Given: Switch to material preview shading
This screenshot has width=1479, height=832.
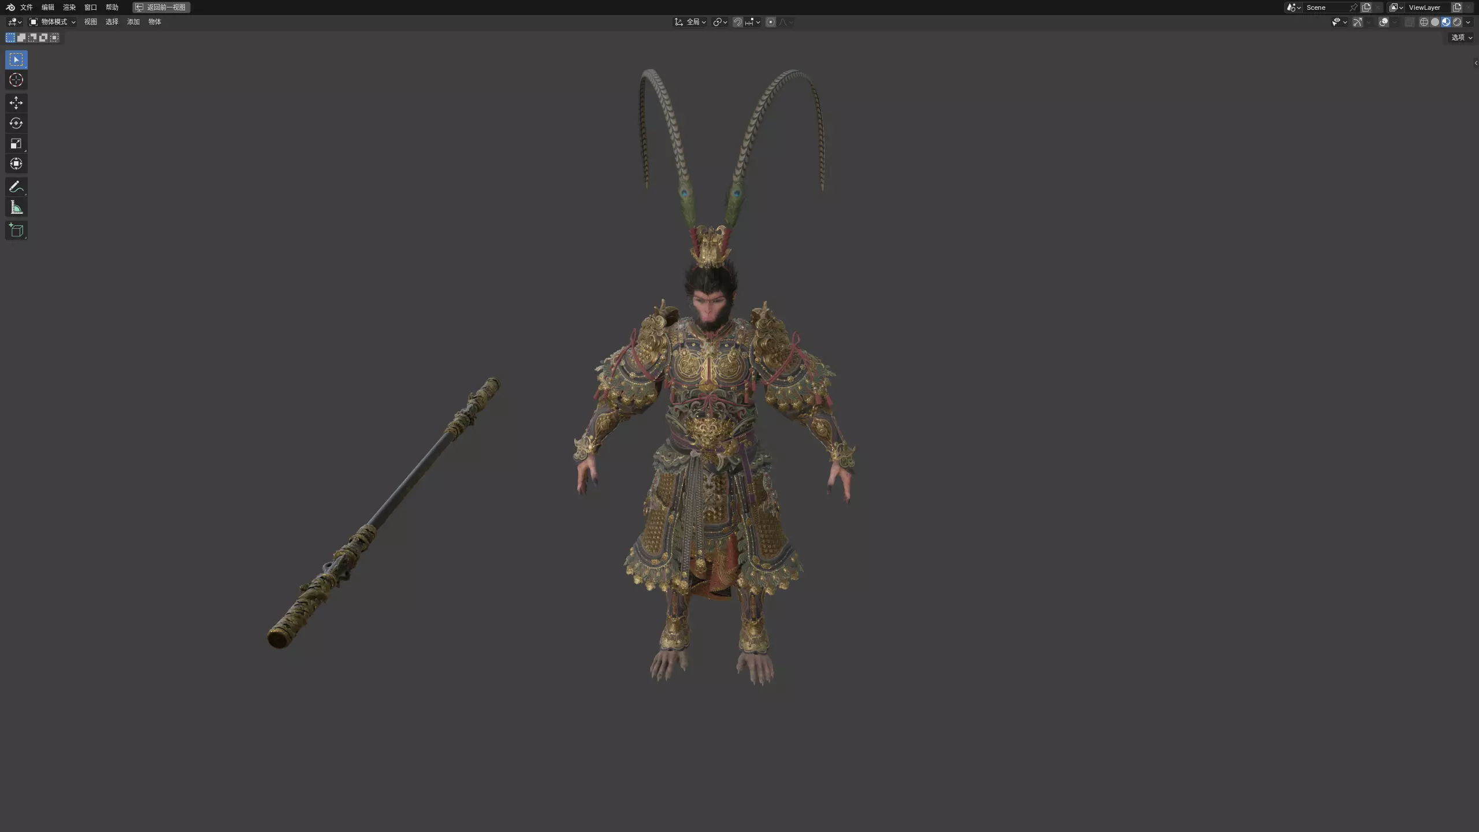Looking at the screenshot, I should click(x=1446, y=22).
